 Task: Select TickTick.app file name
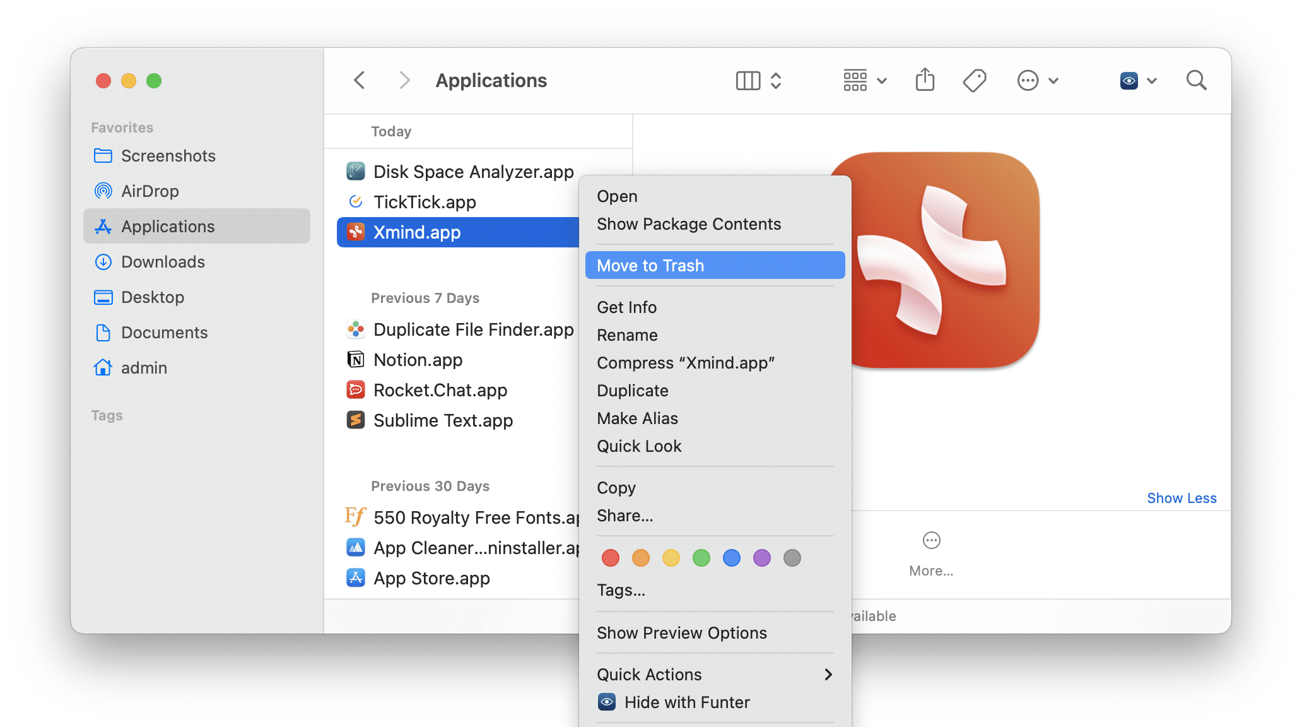point(425,202)
